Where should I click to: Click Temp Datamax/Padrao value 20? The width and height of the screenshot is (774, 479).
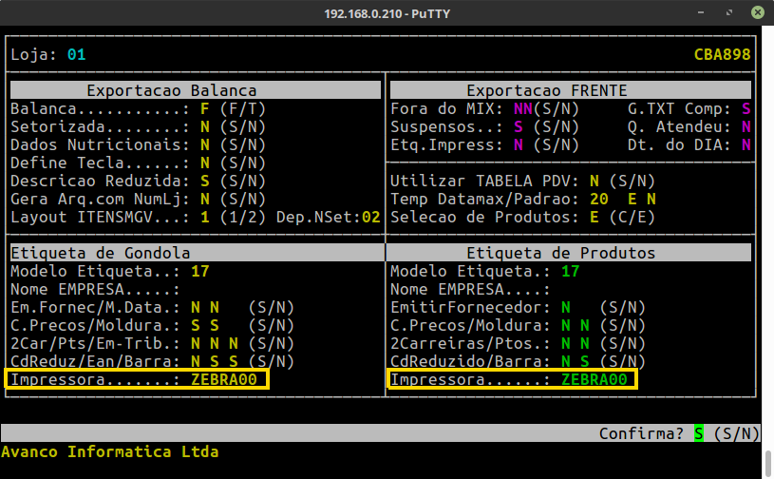(x=598, y=200)
